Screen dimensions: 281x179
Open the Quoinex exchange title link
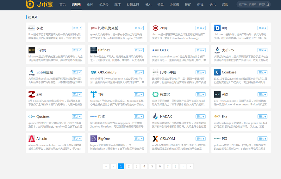(43, 117)
